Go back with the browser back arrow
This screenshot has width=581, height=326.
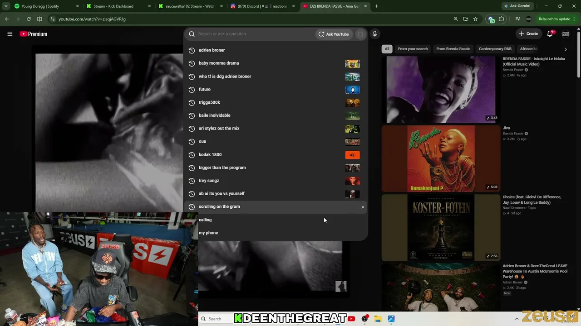(7, 19)
